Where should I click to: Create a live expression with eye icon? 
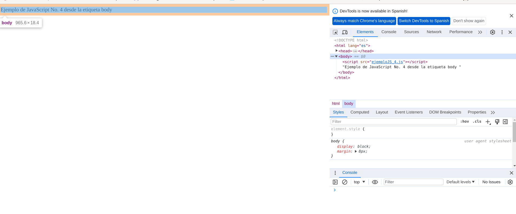(x=375, y=182)
